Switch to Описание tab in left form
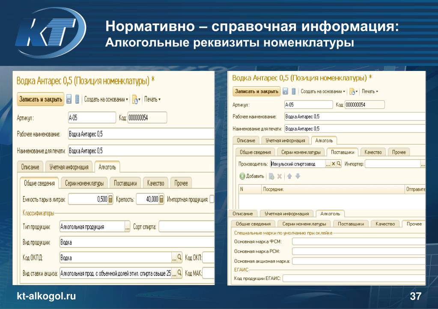The image size is (438, 309). pyautogui.click(x=30, y=167)
